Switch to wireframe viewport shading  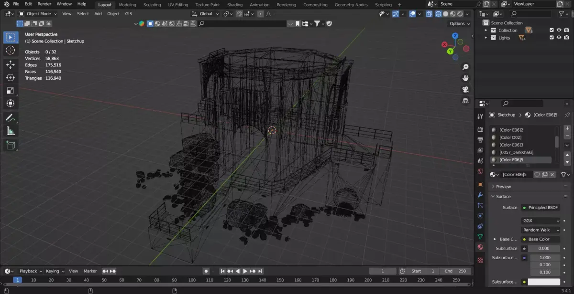tap(438, 14)
